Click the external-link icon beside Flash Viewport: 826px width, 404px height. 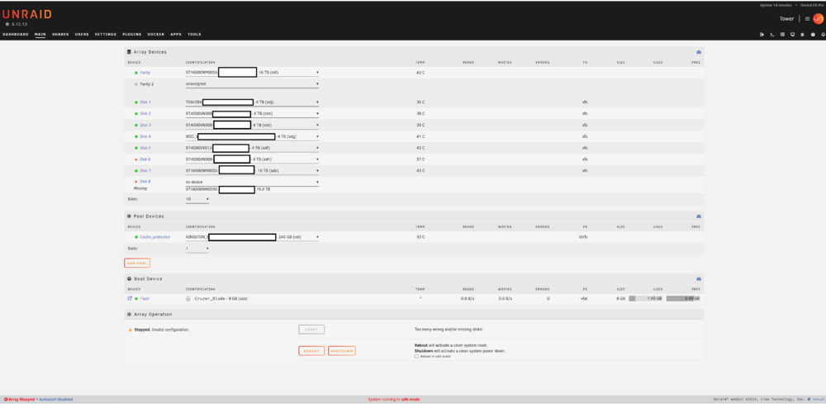[x=131, y=298]
